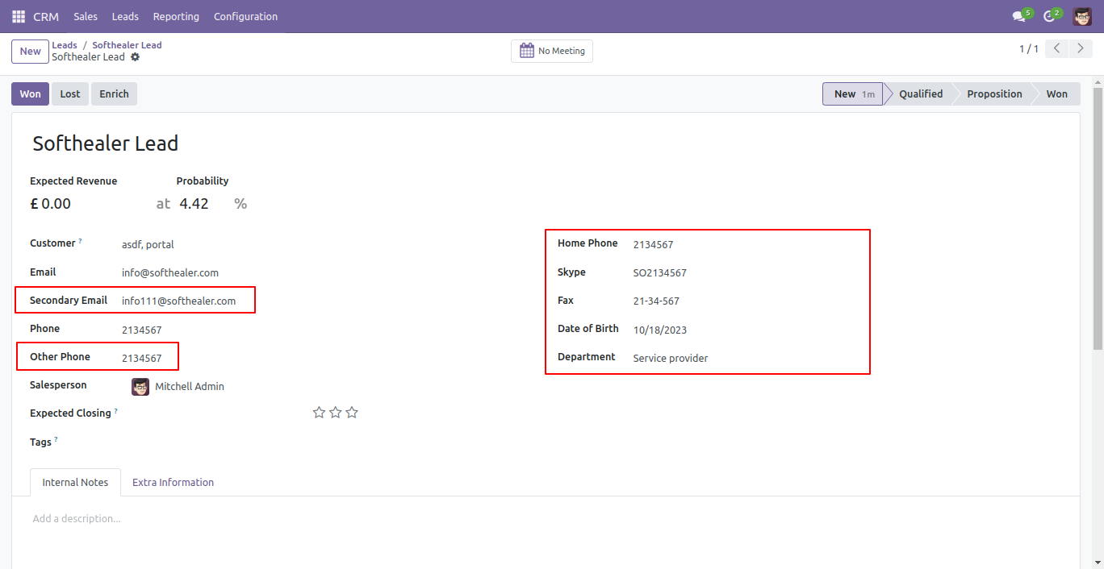Click the Tags help question mark
This screenshot has width=1104, height=569.
tap(56, 439)
